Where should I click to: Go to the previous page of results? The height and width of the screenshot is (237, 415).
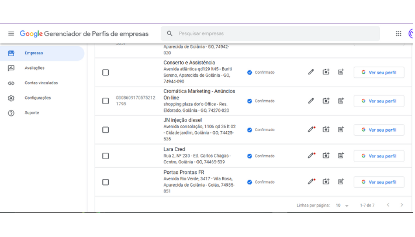388,205
